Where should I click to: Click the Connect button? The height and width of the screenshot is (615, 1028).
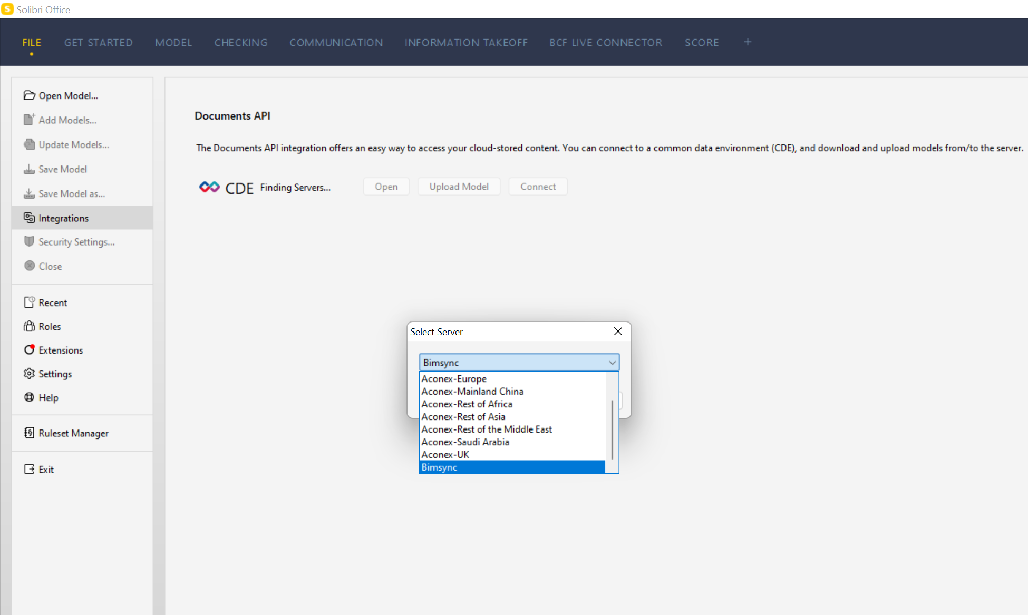pos(538,187)
